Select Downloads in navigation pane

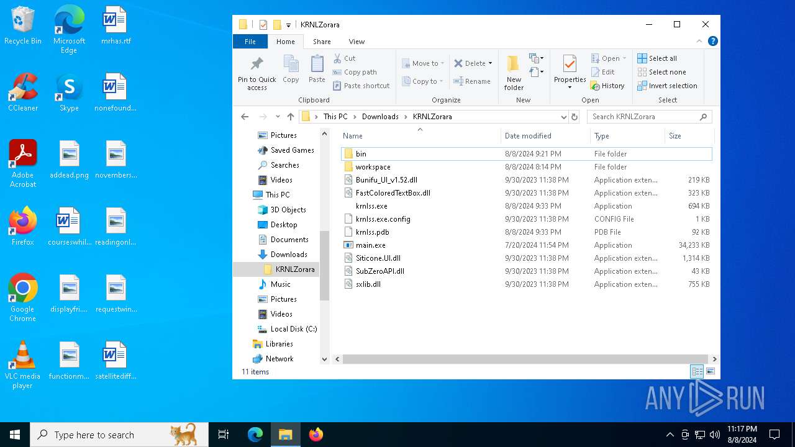(289, 255)
